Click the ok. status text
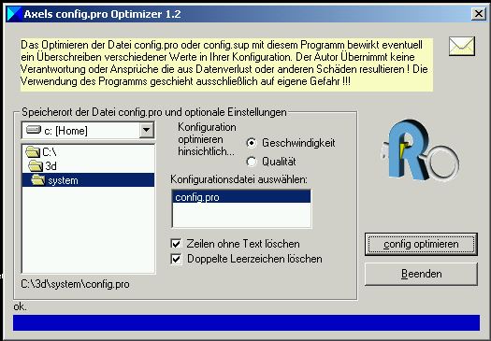This screenshot has height=341, width=491. coord(20,306)
